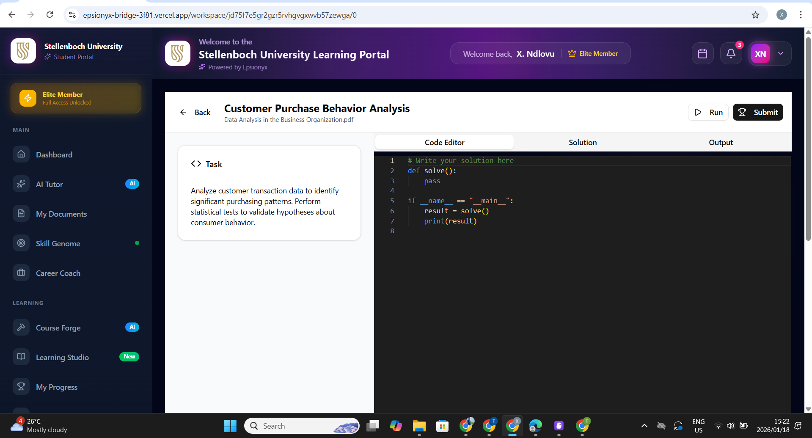Open the volume control in the tray
Screen dimensions: 812x438
[730, 426]
